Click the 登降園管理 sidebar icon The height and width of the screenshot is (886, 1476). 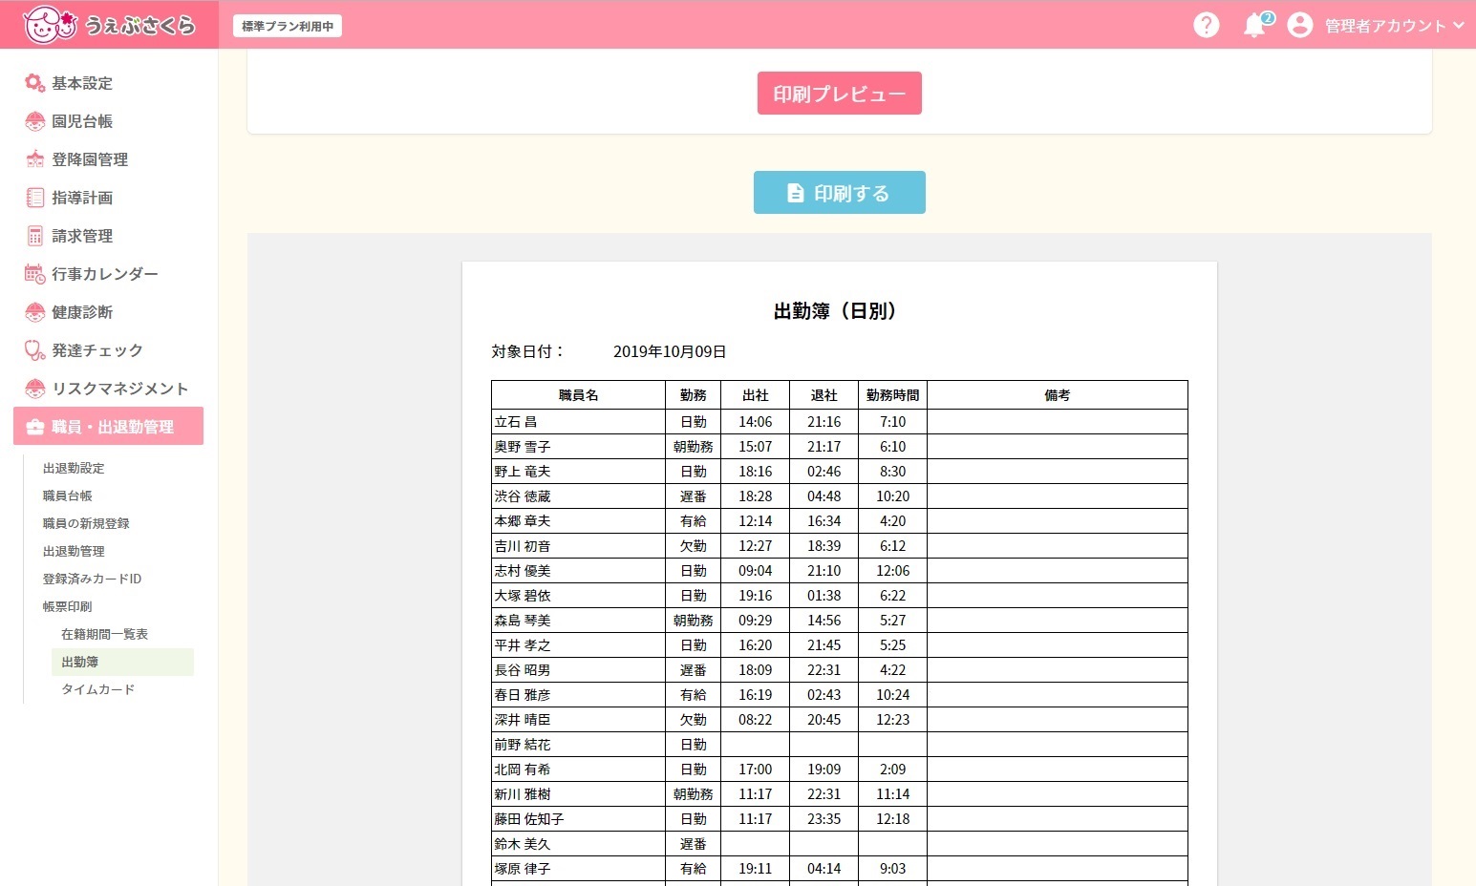point(34,159)
